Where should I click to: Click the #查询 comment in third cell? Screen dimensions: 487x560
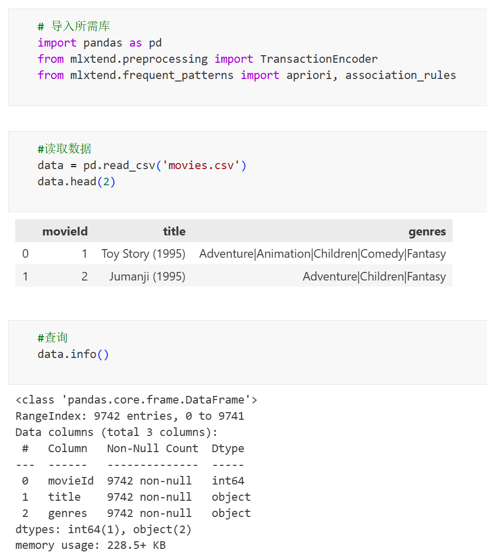point(53,338)
